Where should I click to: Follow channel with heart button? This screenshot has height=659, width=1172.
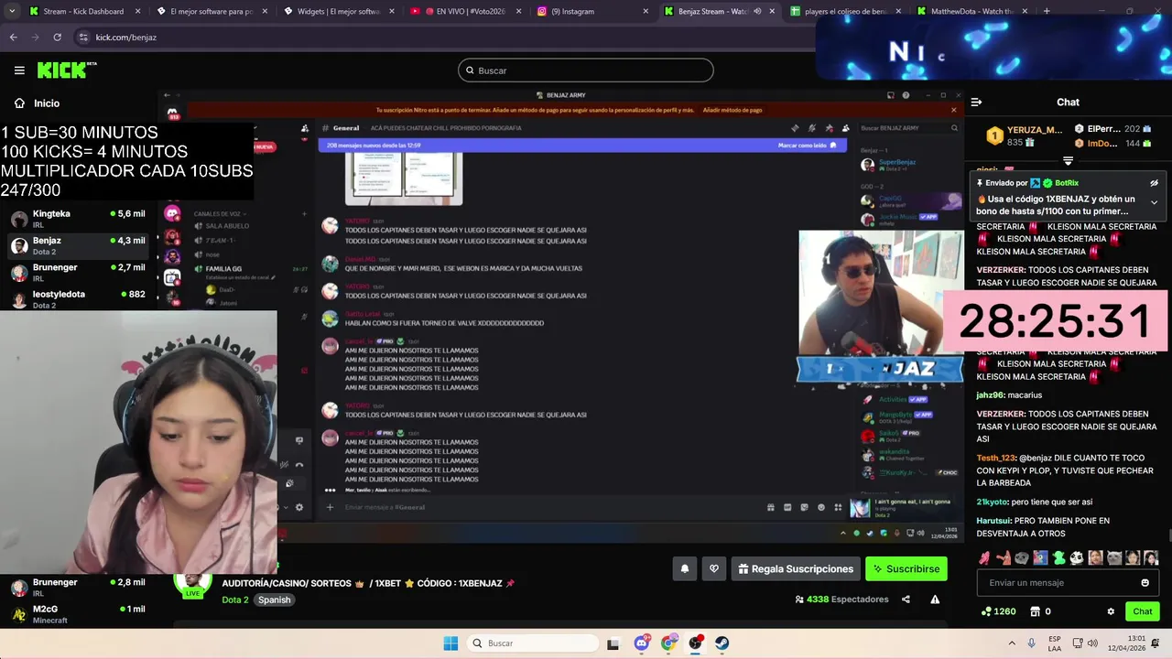pos(714,568)
